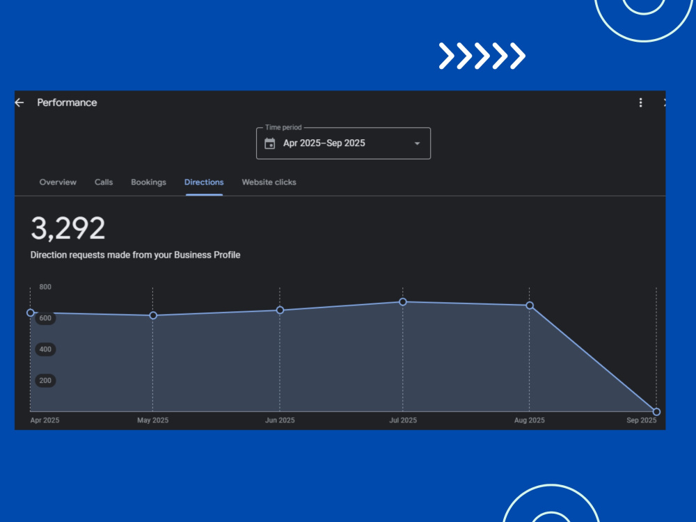Click the Jun 2025 x-axis label
Screen dimensions: 696x522
point(280,420)
